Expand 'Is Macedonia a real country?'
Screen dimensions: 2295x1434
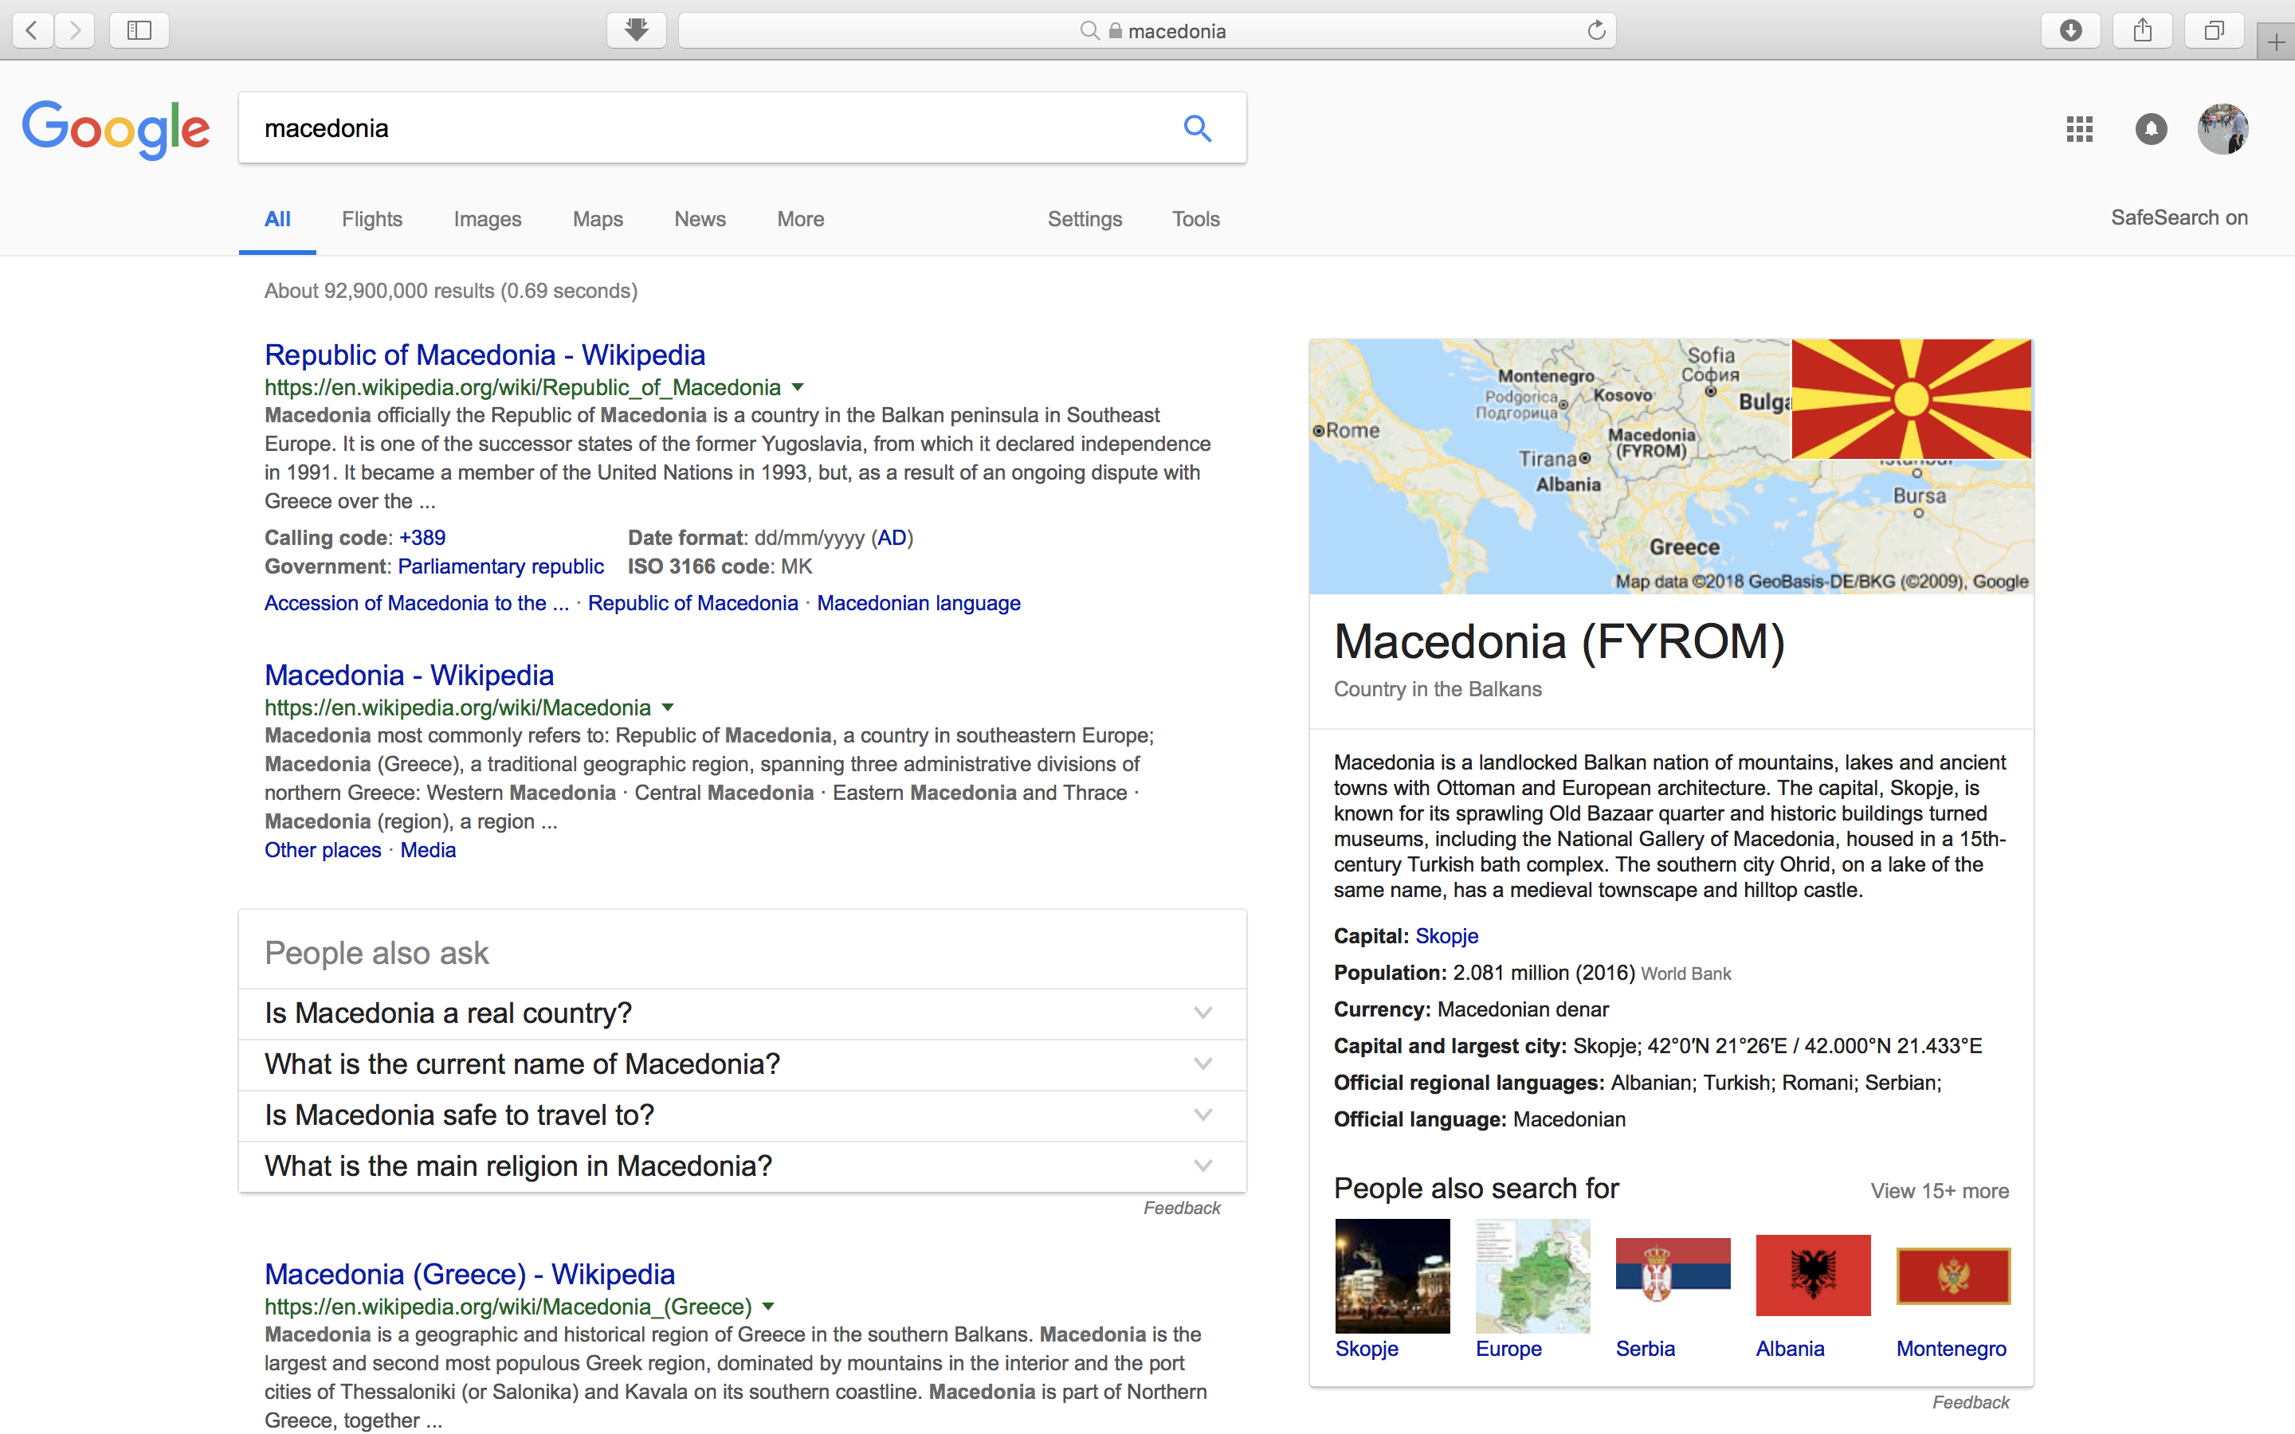(743, 1013)
